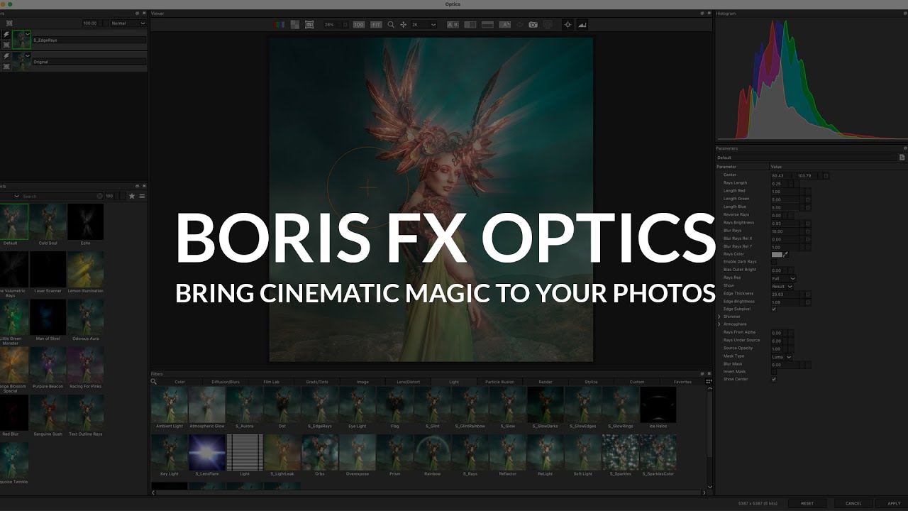Click the Rays Color swatch

[x=777, y=254]
